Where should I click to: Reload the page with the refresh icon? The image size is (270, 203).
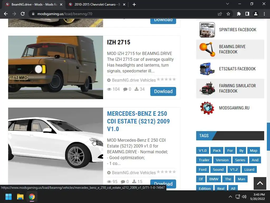coord(23,14)
